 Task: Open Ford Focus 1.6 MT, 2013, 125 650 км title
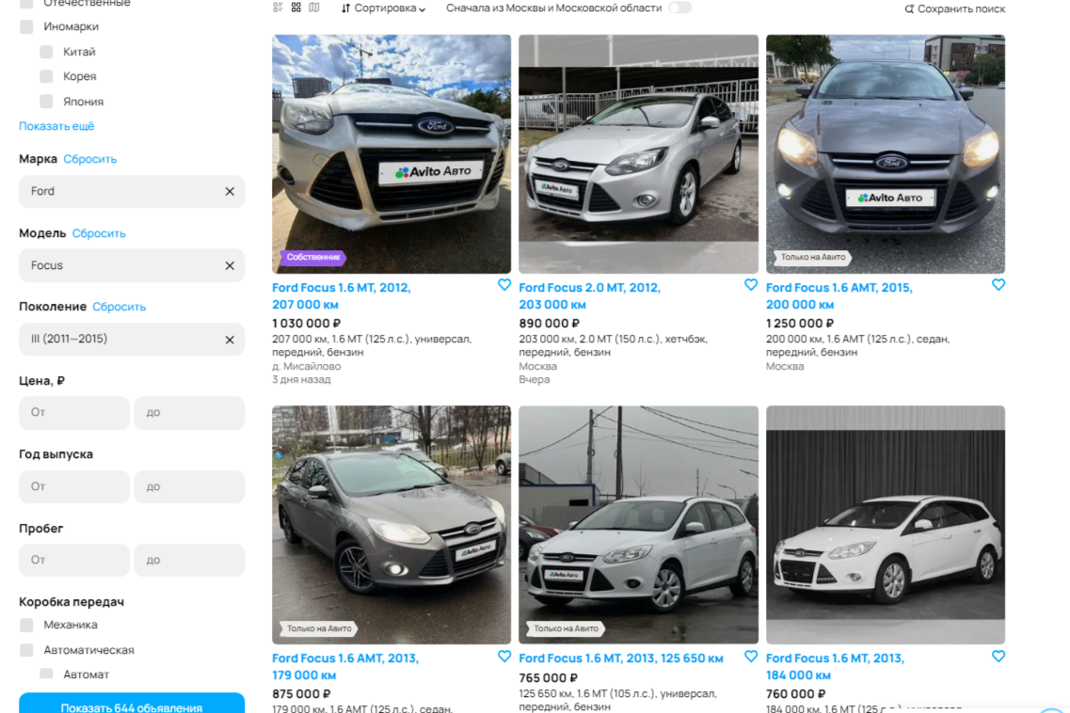(x=621, y=658)
